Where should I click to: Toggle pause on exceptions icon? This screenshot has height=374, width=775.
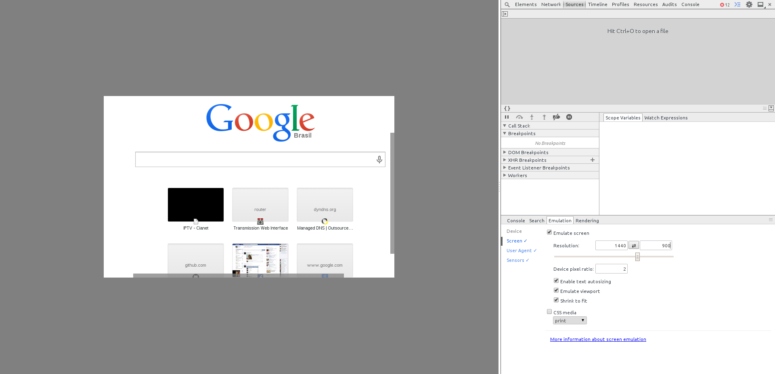coord(569,117)
